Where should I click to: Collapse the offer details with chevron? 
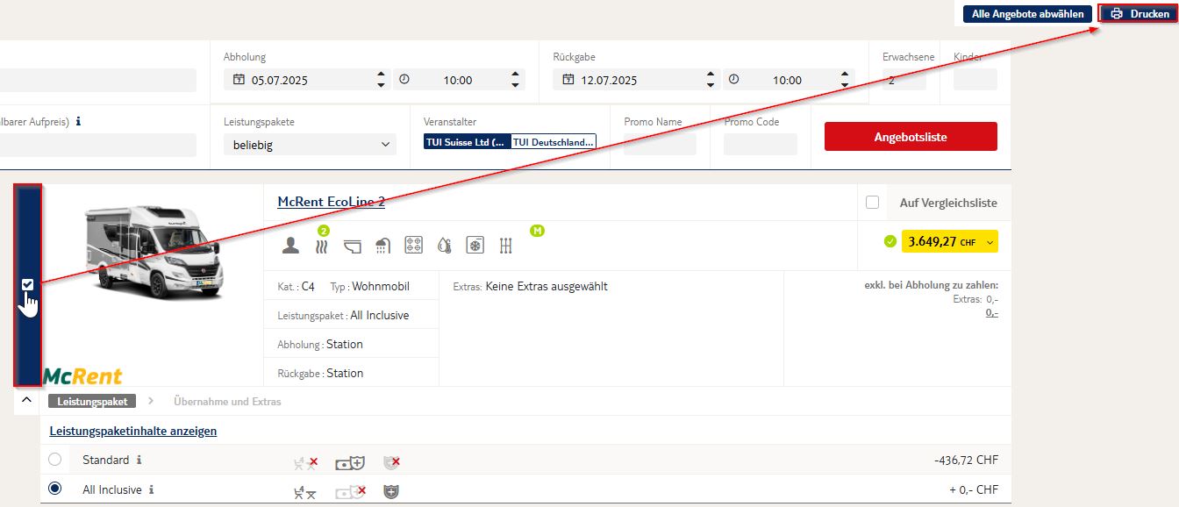point(26,400)
